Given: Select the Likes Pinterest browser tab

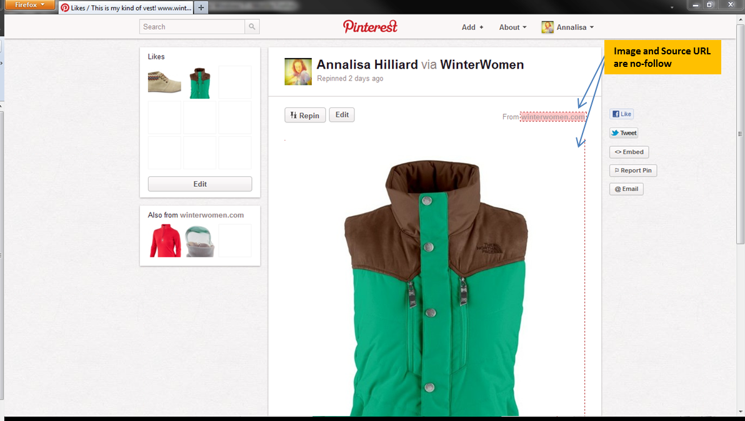Looking at the screenshot, I should 126,7.
